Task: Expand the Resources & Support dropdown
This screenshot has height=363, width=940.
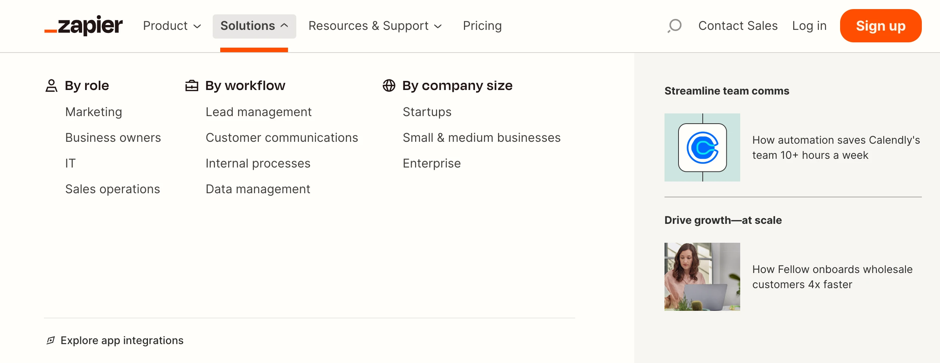Action: point(375,26)
